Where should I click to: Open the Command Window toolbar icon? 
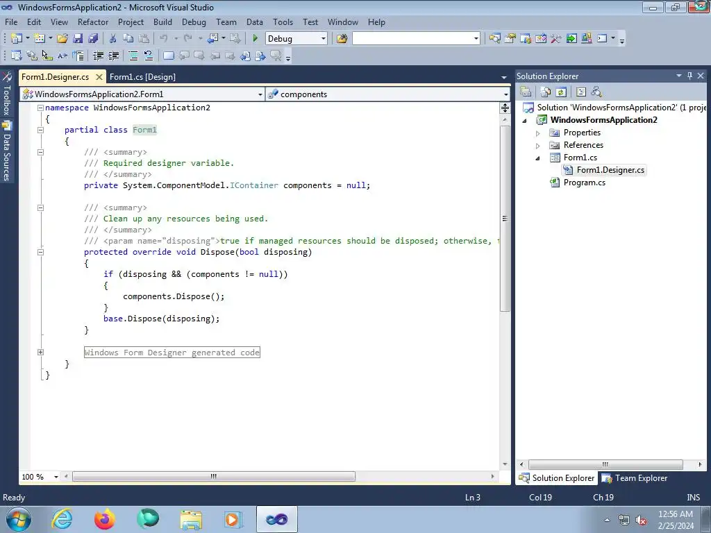(x=602, y=39)
